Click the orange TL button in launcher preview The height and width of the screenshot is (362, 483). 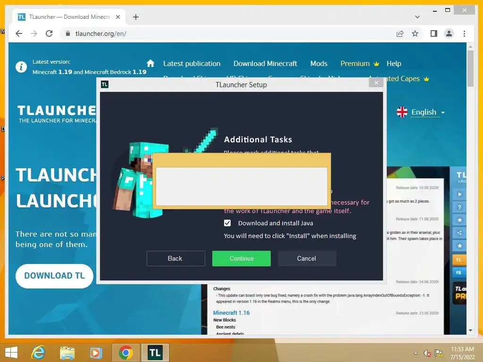pyautogui.click(x=459, y=260)
